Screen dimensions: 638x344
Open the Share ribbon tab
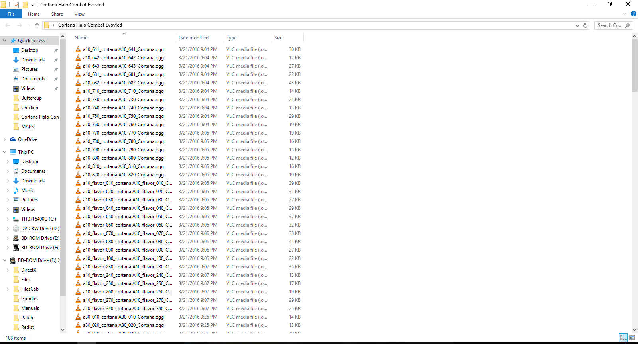click(x=57, y=14)
